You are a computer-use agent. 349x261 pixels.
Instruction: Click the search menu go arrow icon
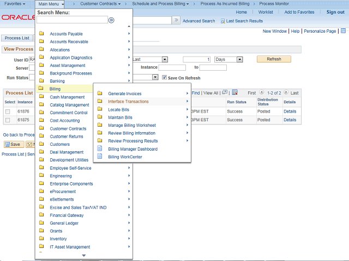111,20
